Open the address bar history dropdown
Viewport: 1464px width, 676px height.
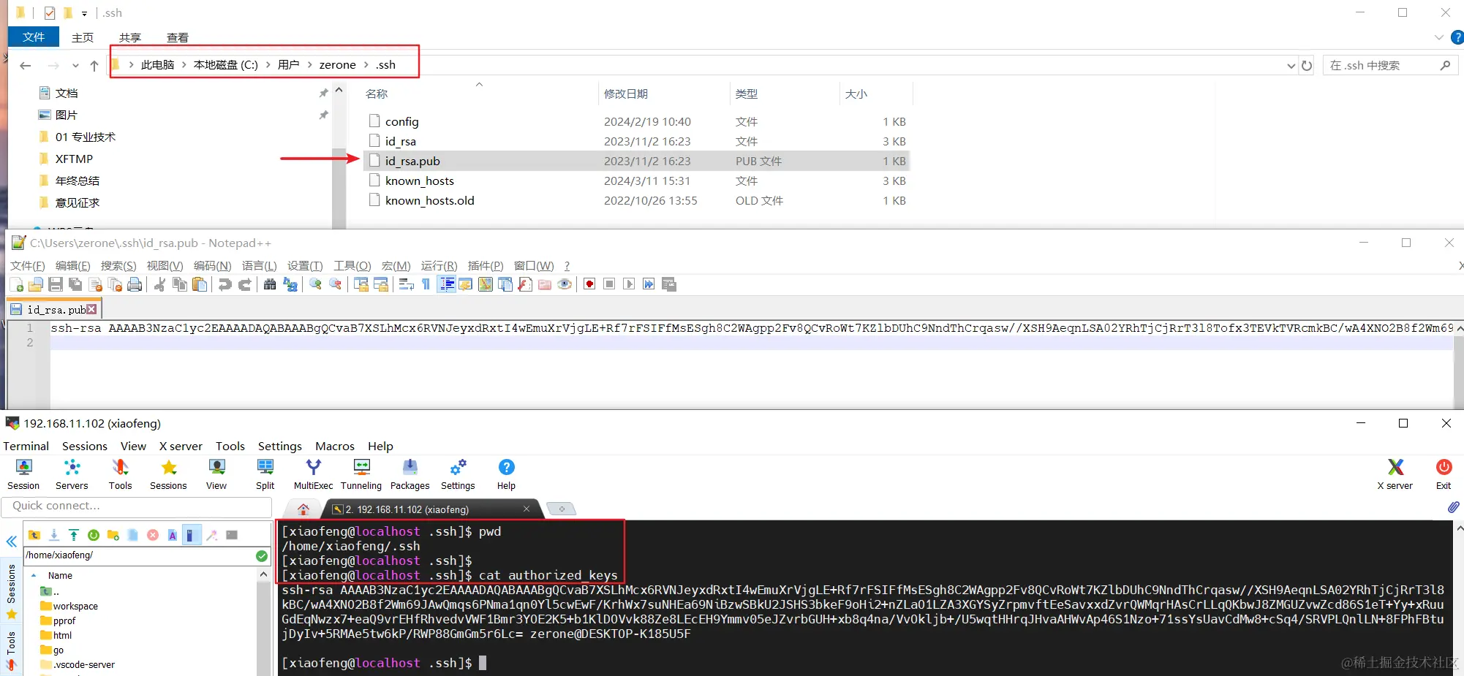click(1291, 66)
